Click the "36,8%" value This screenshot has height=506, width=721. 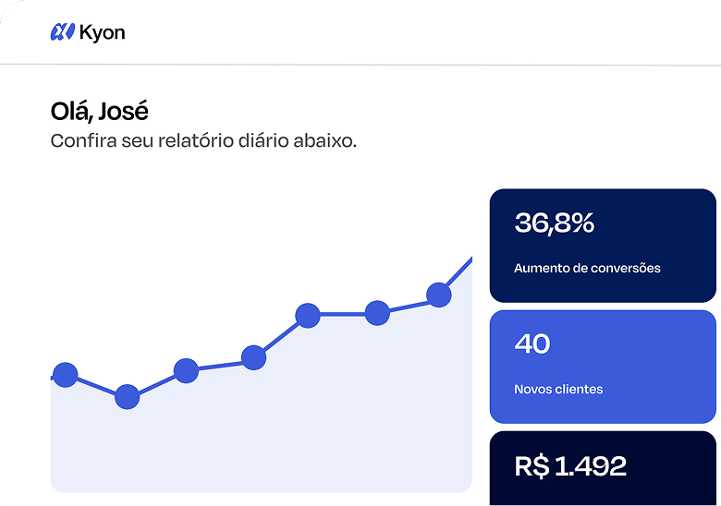[554, 223]
